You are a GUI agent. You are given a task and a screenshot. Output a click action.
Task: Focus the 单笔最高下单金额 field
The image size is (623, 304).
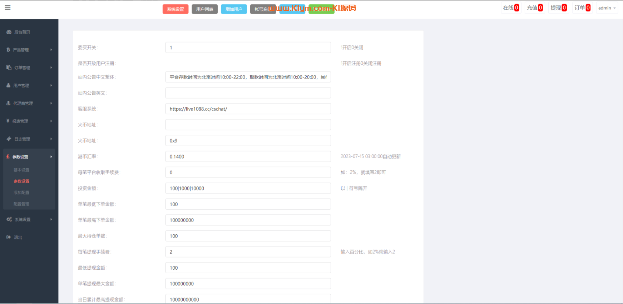coord(248,220)
